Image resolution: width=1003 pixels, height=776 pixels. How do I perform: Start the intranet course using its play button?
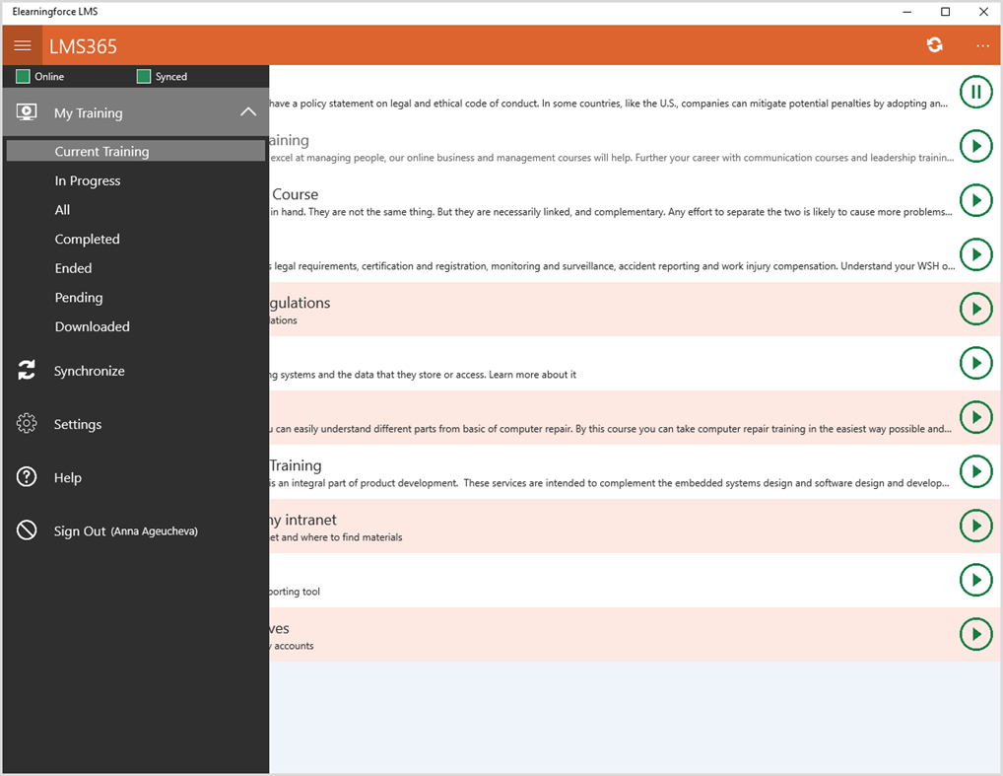coord(975,525)
